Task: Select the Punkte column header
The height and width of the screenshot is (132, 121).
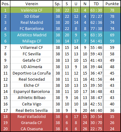Action: (112, 4)
